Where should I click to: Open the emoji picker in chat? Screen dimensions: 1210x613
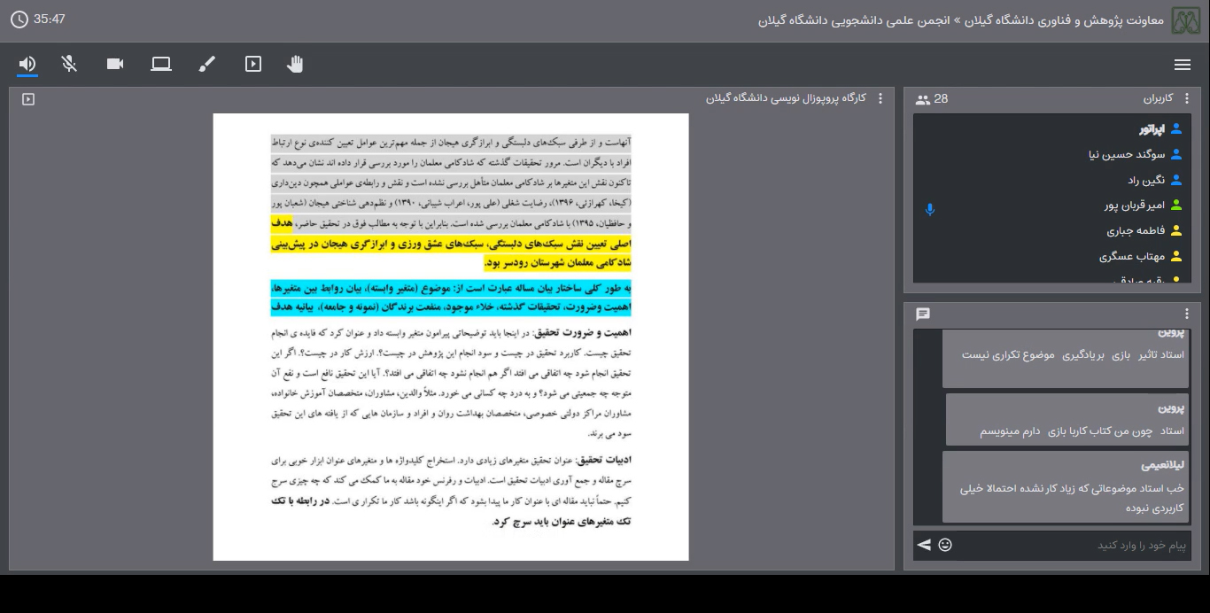coord(945,545)
